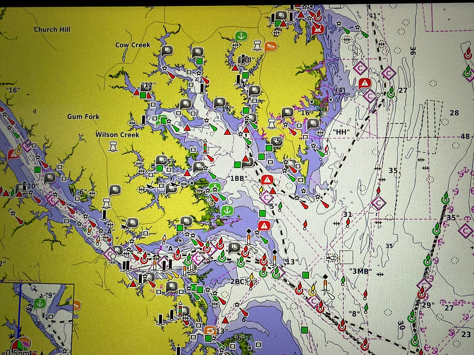Select the "Church Hill" place label
Viewport: 474px width, 355px height.
tap(52, 29)
